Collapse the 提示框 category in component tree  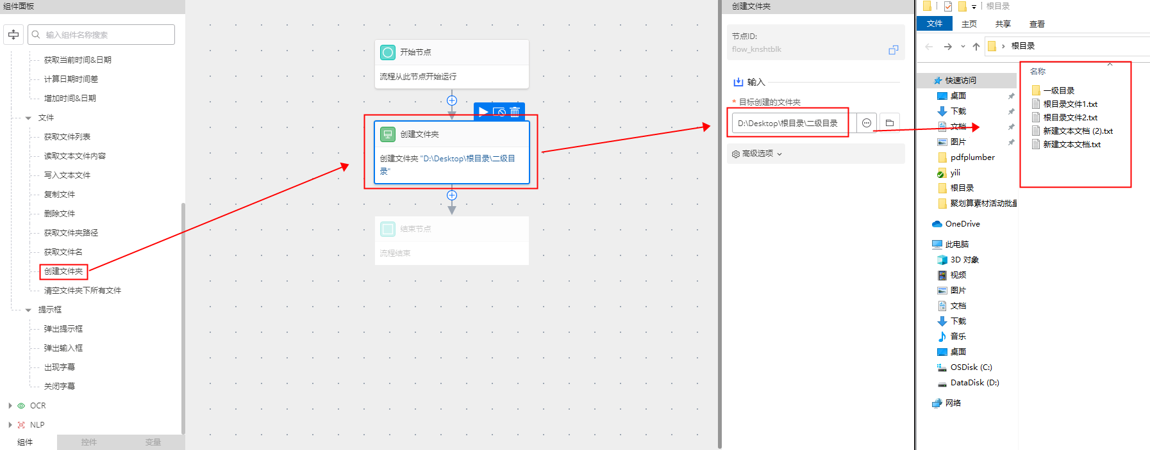coord(28,310)
